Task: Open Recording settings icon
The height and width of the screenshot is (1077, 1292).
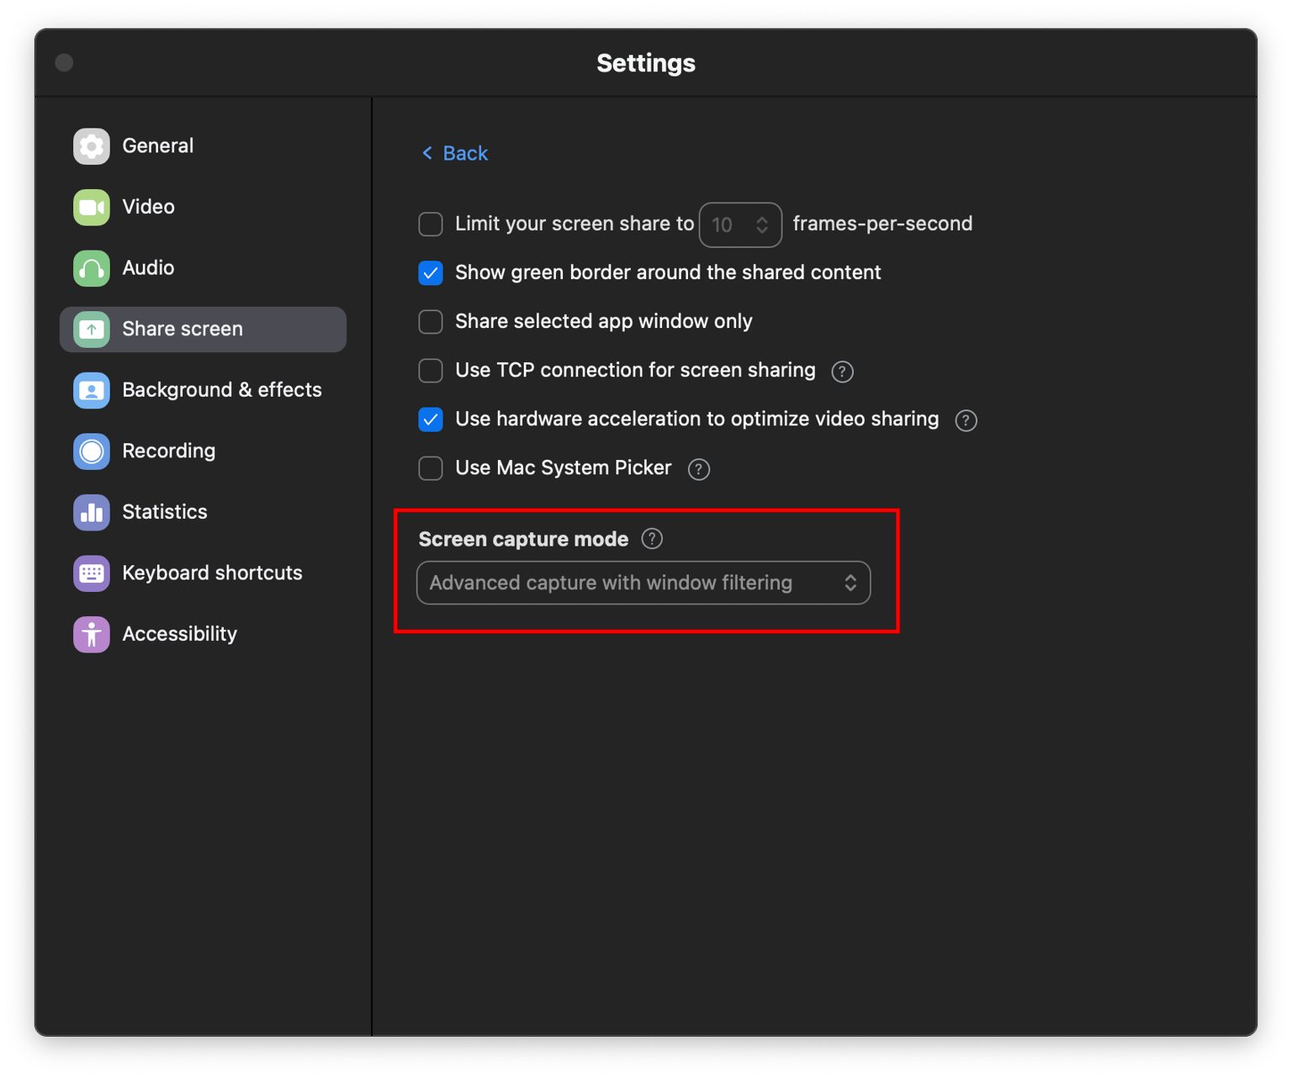Action: click(91, 451)
